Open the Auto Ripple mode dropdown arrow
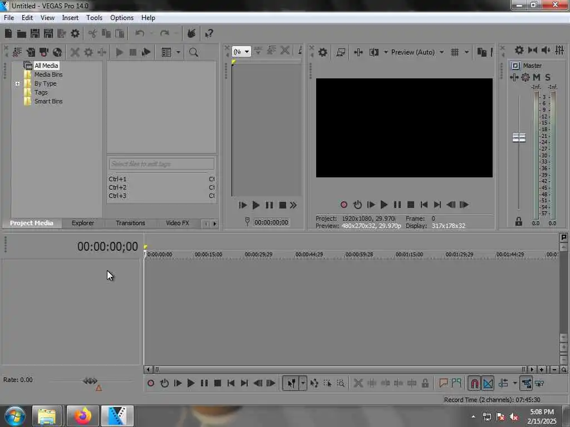Image resolution: width=570 pixels, height=427 pixels. [515, 383]
